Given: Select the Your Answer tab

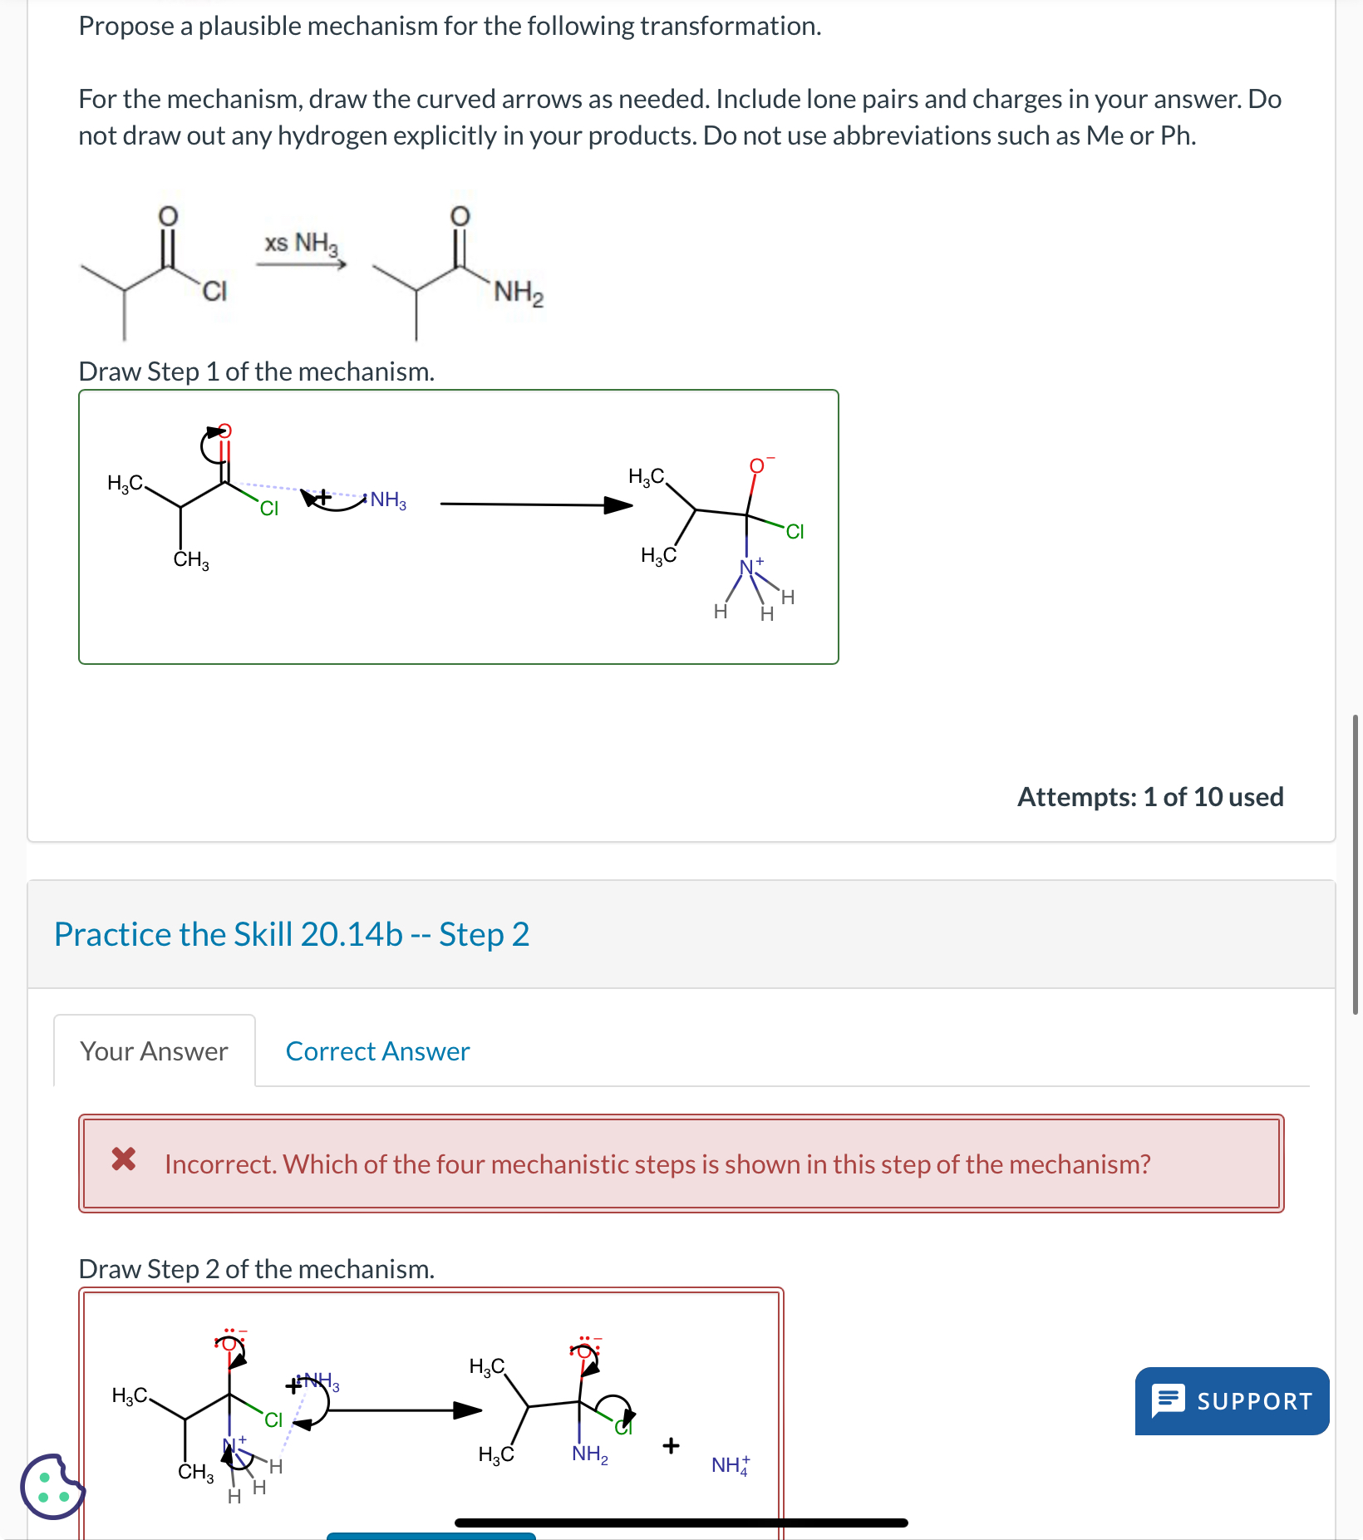Looking at the screenshot, I should click(153, 1051).
